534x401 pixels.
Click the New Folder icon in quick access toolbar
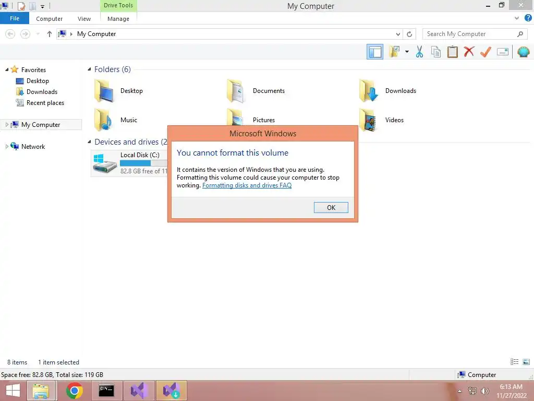click(33, 6)
